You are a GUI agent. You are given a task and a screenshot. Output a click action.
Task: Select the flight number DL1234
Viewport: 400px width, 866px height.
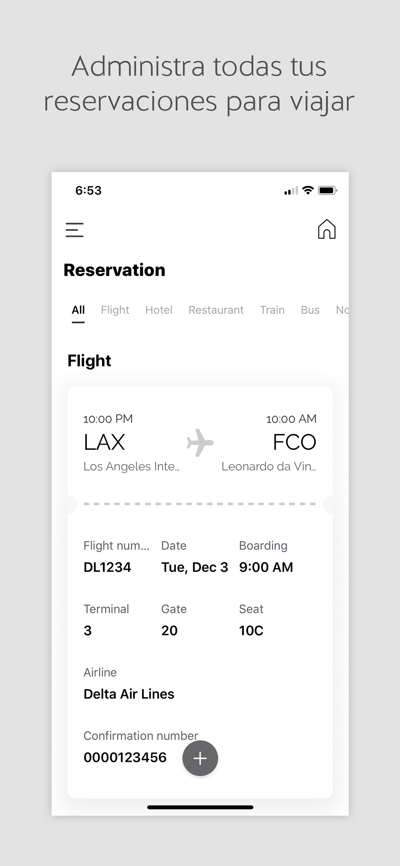[x=107, y=567]
